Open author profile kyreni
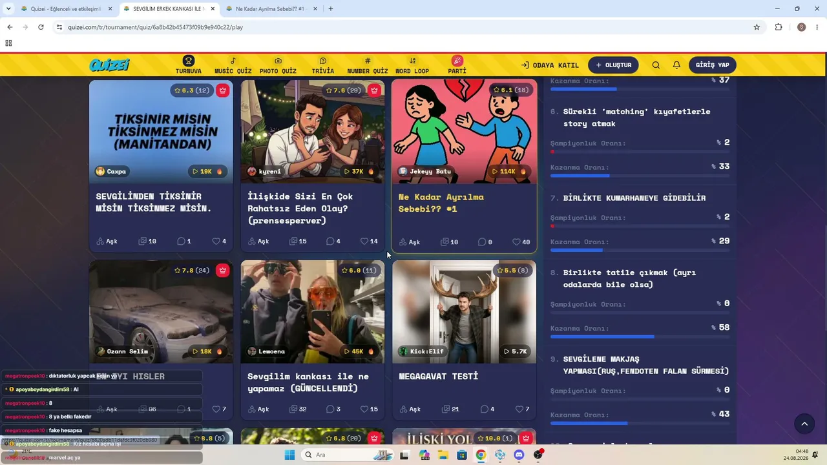The height and width of the screenshot is (465, 827). point(264,171)
